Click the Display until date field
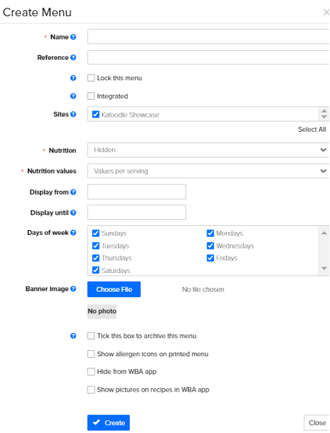 tap(136, 212)
